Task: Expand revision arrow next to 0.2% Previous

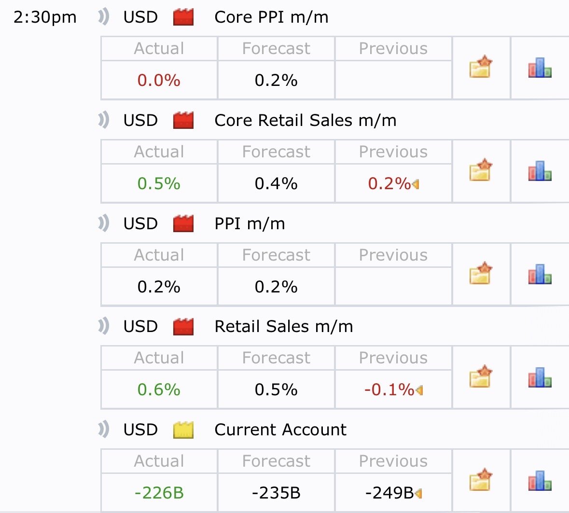Action: [x=416, y=184]
